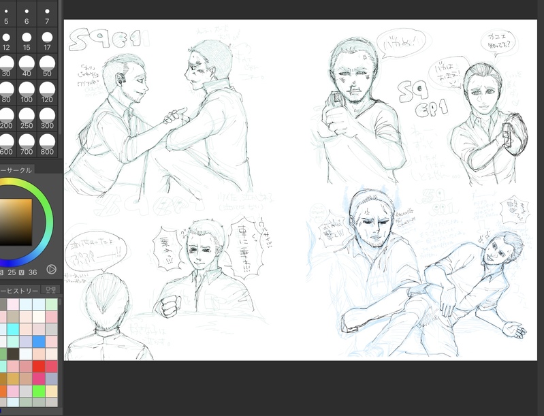The image size is (544, 416).
Task: Click the brush size panel scrollbar
Action: (x=60, y=66)
